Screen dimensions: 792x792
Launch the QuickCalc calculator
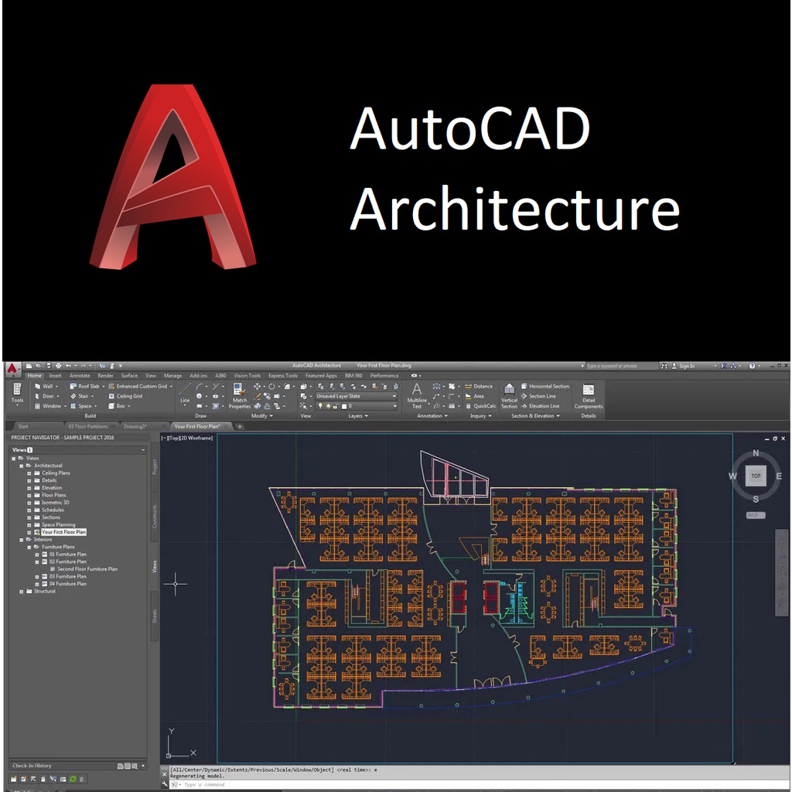pyautogui.click(x=484, y=406)
